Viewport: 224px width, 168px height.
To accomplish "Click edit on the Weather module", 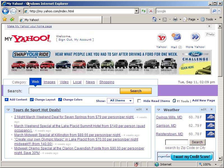I will pos(204,109).
